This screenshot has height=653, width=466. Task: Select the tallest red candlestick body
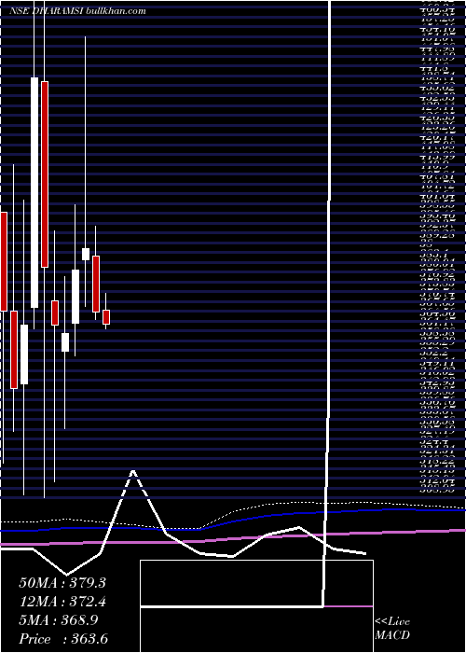click(x=45, y=174)
